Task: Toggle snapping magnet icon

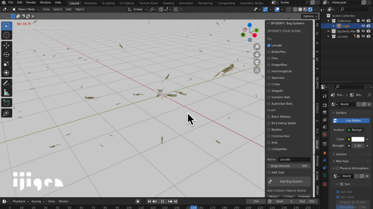Action: 161,9
